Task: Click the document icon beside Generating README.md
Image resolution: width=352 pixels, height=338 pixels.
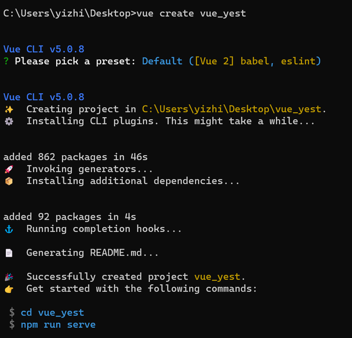Action: (9, 253)
